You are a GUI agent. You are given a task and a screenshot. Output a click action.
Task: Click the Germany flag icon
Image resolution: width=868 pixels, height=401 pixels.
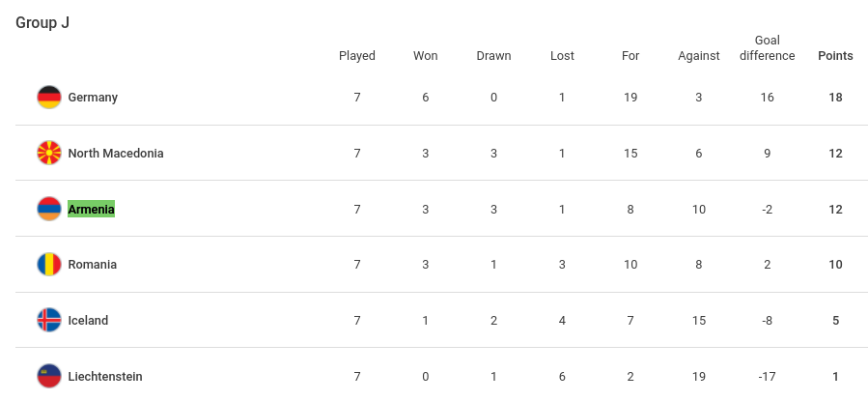[48, 98]
